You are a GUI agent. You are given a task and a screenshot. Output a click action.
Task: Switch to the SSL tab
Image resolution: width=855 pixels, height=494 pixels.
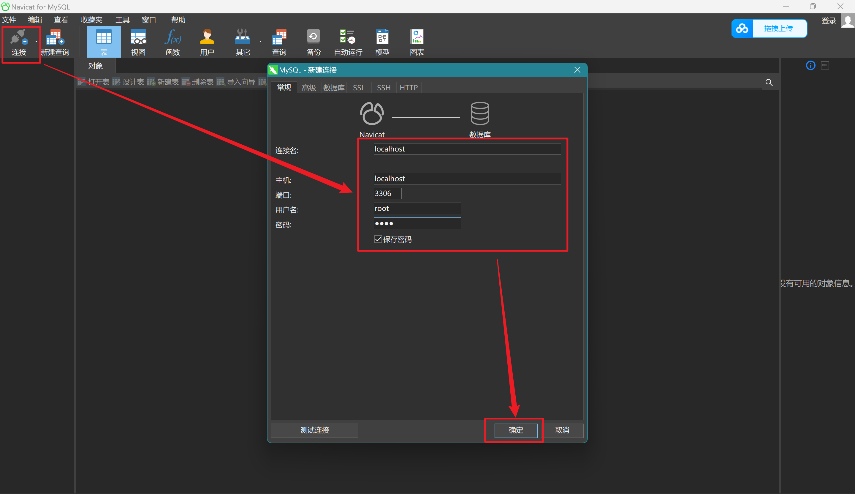[359, 88]
